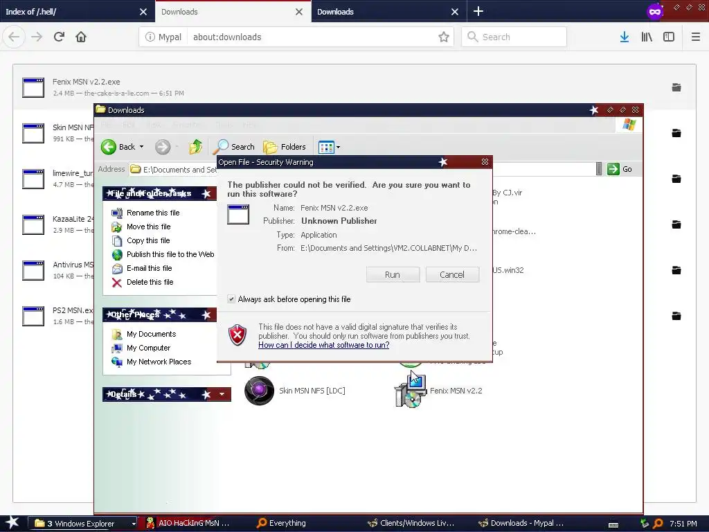Open a new browser tab

[478, 11]
